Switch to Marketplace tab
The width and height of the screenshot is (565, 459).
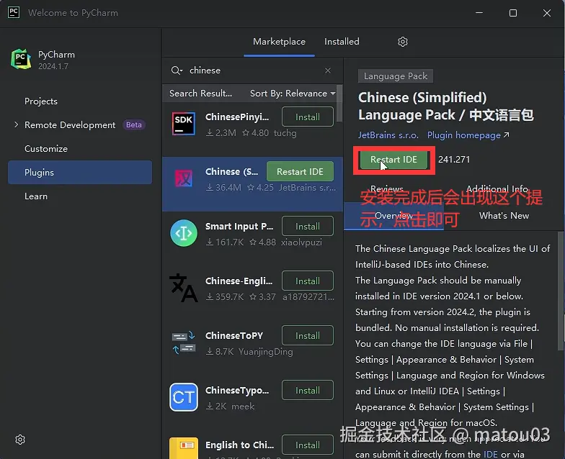pyautogui.click(x=279, y=42)
